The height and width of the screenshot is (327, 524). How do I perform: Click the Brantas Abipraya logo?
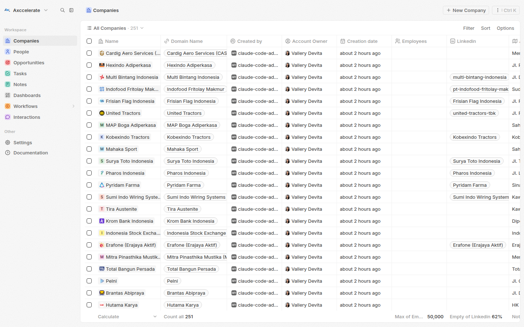pos(102,293)
